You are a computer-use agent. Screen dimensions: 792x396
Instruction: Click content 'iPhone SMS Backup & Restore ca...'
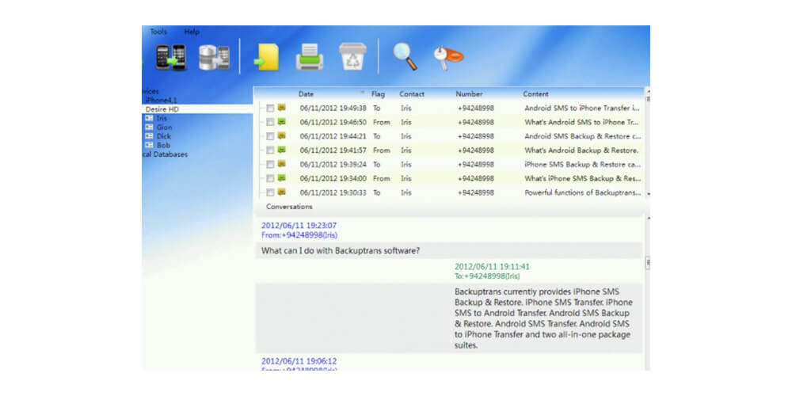coord(582,165)
